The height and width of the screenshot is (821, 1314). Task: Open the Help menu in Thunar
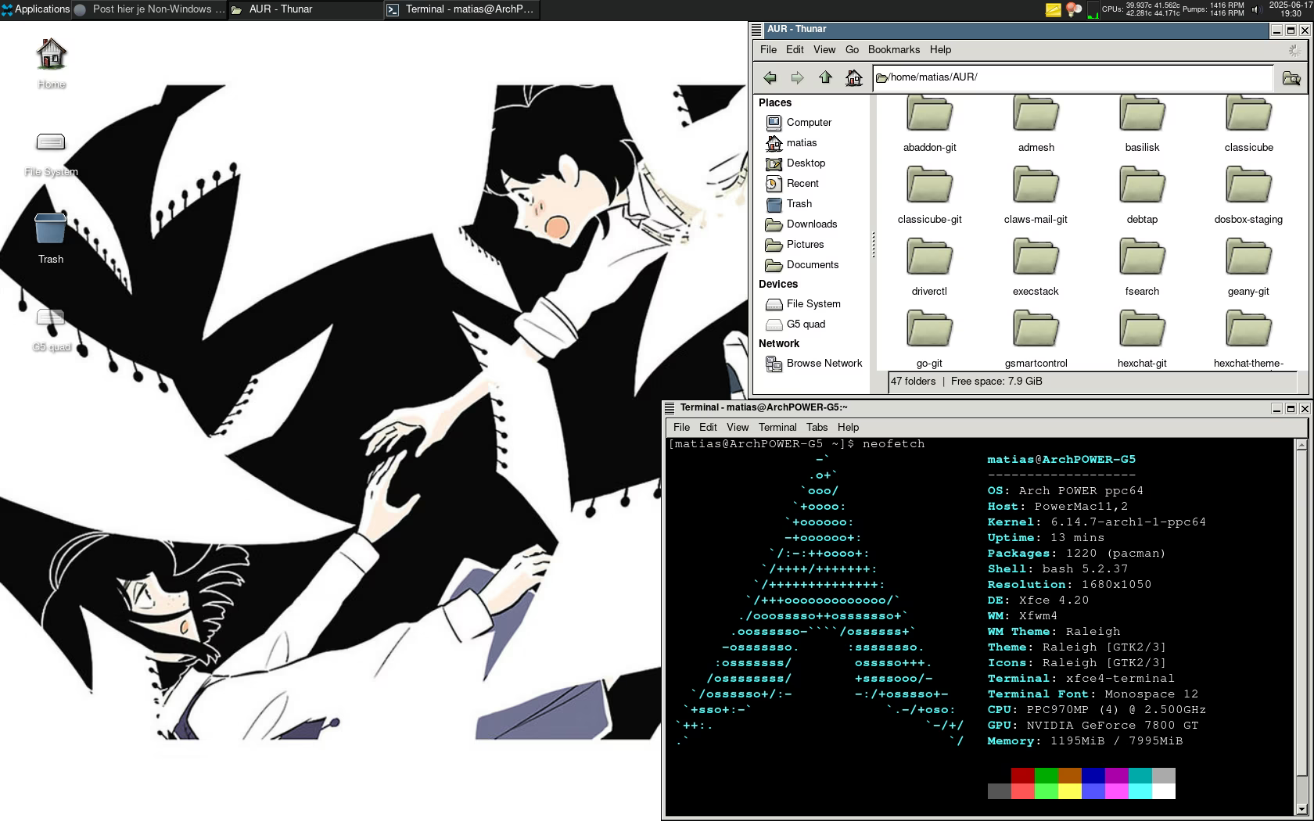(x=940, y=49)
